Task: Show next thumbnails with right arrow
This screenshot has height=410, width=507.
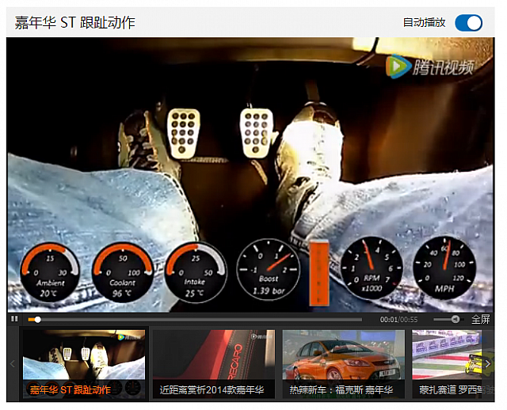Action: tap(488, 364)
